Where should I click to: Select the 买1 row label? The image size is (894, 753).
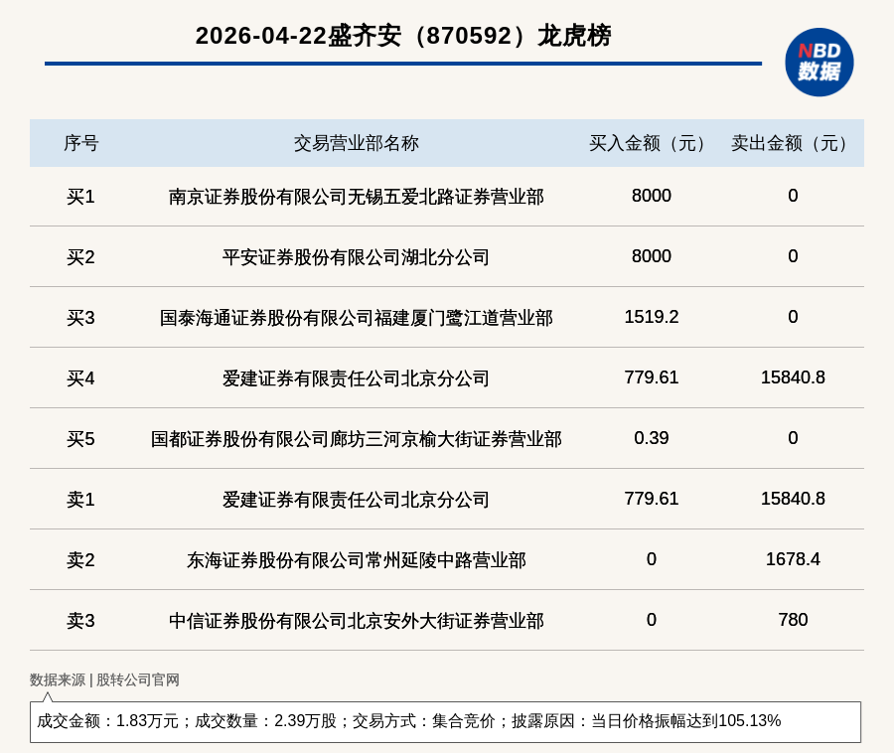point(80,197)
